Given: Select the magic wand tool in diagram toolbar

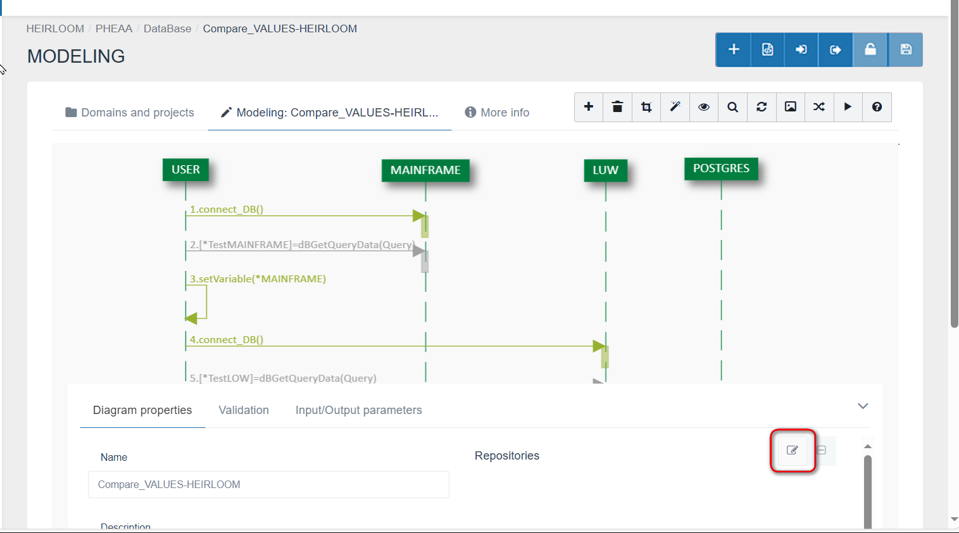Looking at the screenshot, I should [675, 107].
